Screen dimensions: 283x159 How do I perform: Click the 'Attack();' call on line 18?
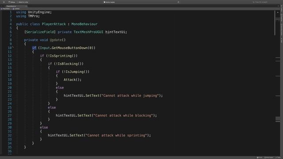(x=73, y=79)
